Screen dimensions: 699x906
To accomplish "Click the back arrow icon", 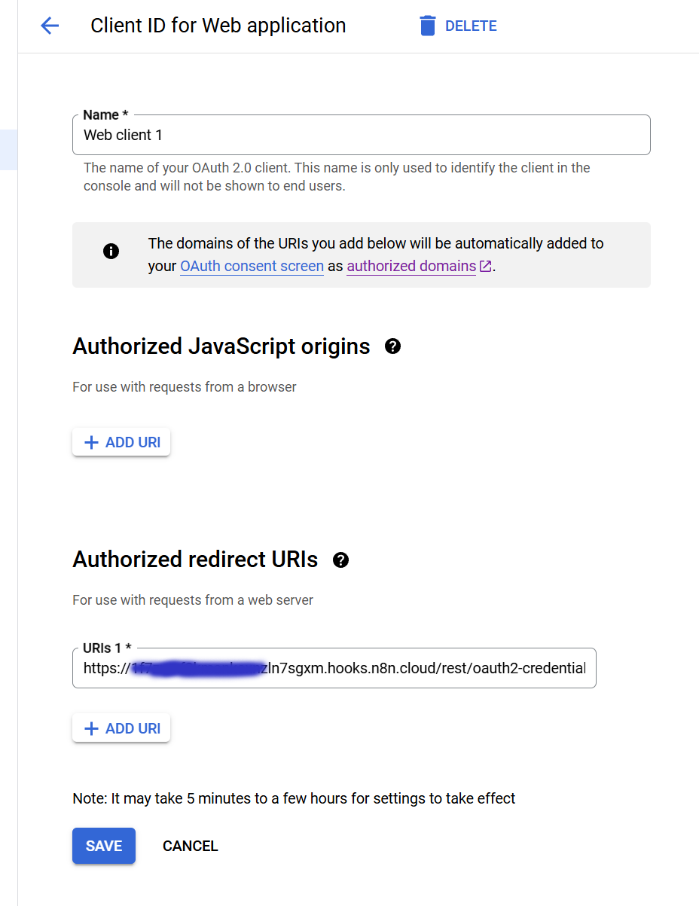I will [x=50, y=26].
